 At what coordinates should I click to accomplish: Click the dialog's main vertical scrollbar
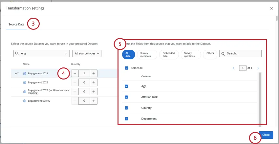coord(276,18)
